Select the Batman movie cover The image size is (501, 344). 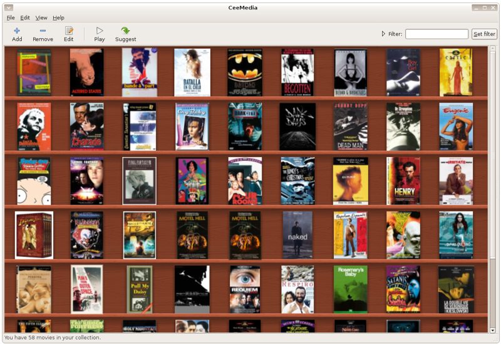245,72
